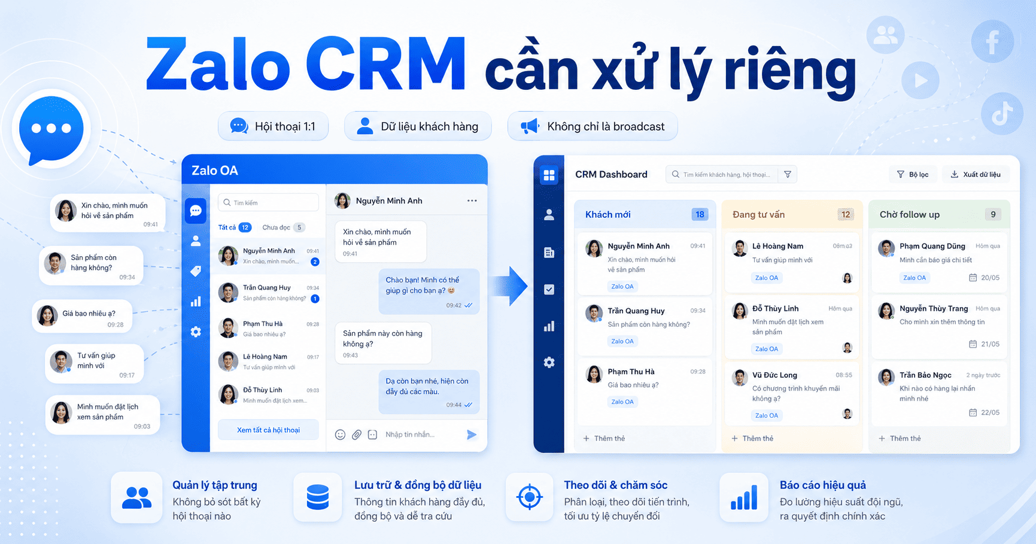
Task: Click Báo cáo hiệu quả chart icon
Action: [744, 497]
